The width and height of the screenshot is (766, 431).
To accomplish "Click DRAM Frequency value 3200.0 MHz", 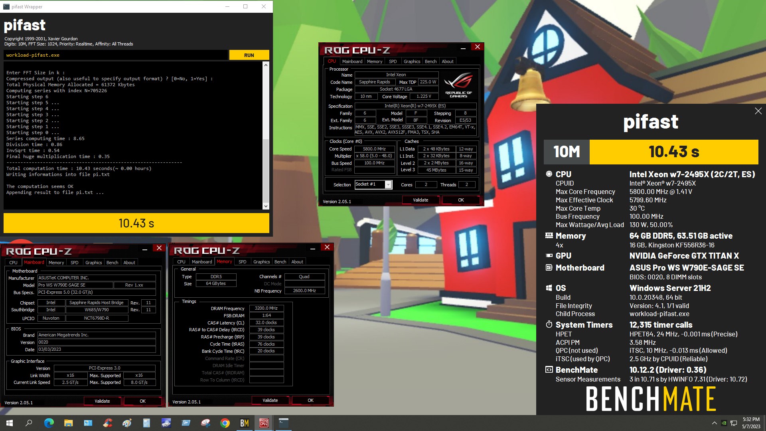I will [x=267, y=308].
